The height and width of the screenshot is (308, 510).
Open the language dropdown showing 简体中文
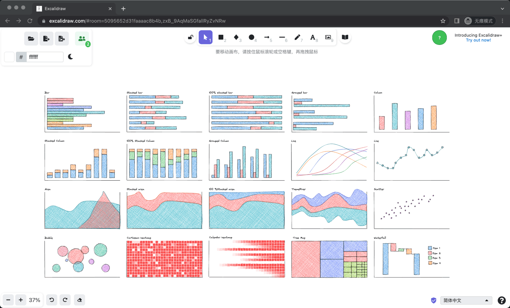[x=466, y=300]
